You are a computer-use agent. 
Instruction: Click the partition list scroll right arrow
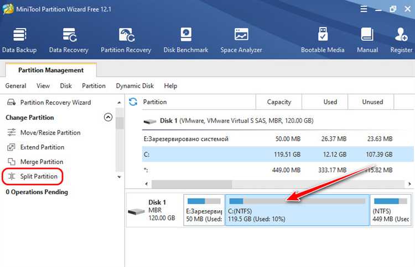[409, 184]
